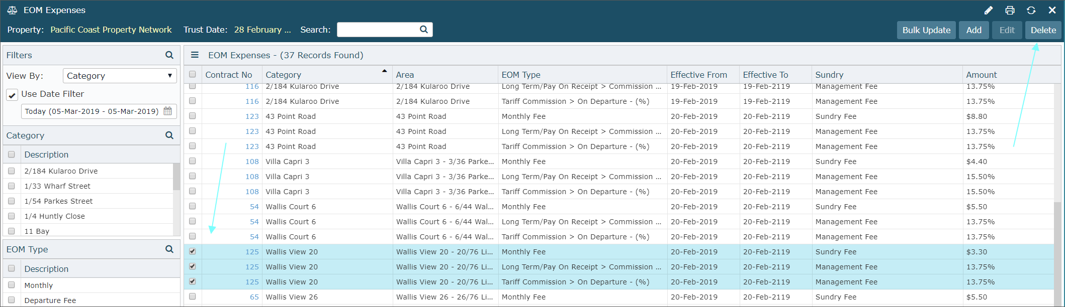Click the Effective From column header
This screenshot has height=307, width=1065.
(x=698, y=75)
